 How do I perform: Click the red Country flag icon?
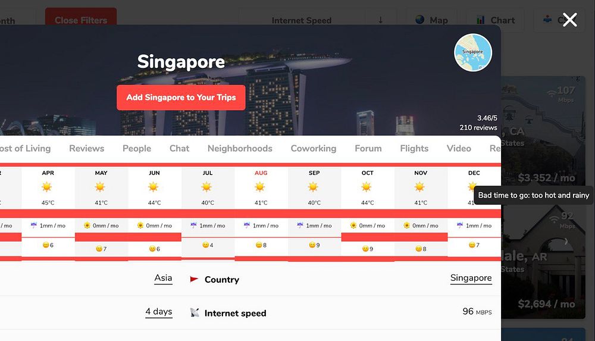point(194,279)
